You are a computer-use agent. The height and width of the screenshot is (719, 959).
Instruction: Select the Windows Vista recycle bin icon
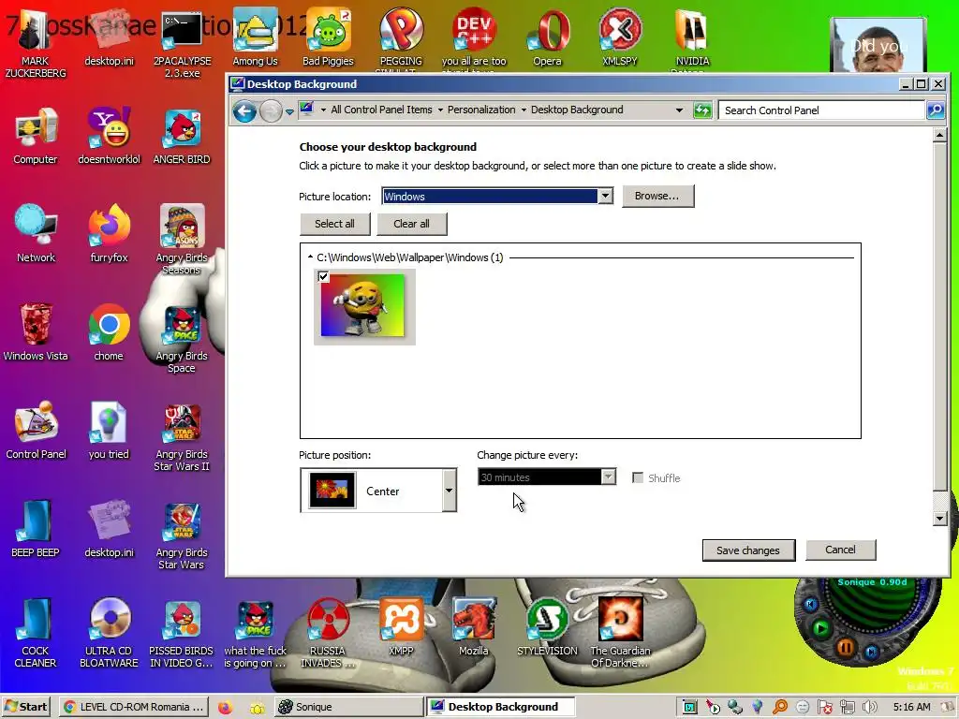pyautogui.click(x=36, y=332)
